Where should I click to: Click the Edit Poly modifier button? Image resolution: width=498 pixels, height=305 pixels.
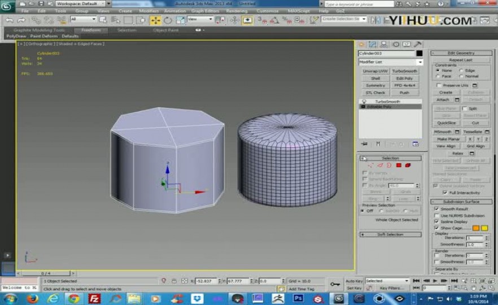tap(404, 79)
